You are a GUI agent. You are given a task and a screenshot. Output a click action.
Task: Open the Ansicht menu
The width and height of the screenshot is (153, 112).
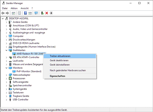coord(24,8)
